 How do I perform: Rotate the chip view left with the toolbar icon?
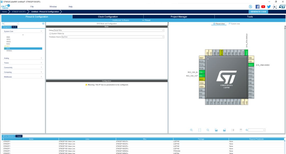216,130
